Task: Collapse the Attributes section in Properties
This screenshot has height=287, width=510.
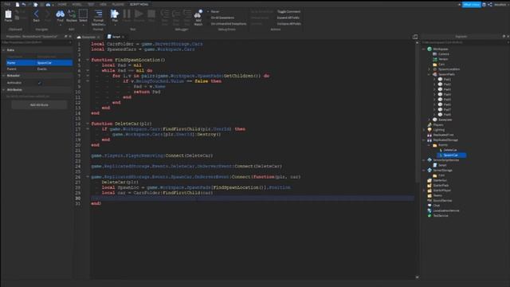Action: coord(3,89)
